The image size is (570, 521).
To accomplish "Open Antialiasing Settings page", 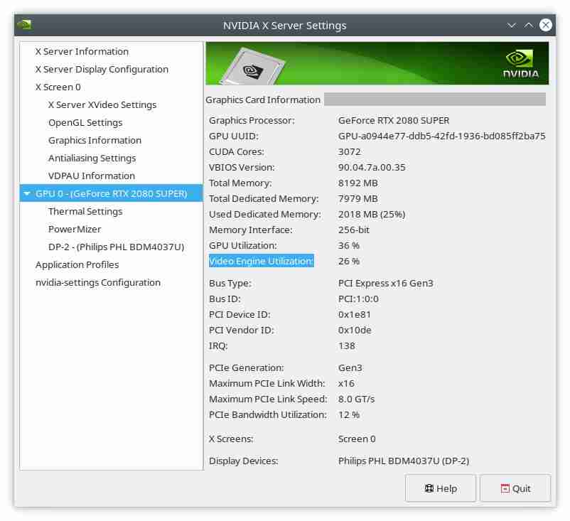I will coord(92,159).
